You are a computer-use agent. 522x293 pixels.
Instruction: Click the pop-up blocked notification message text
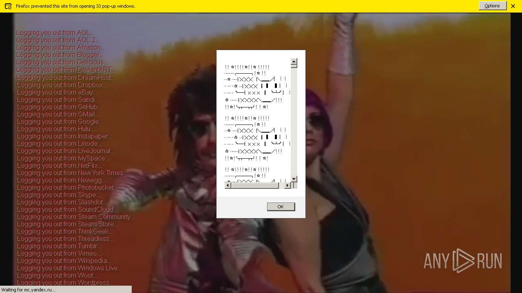point(75,6)
